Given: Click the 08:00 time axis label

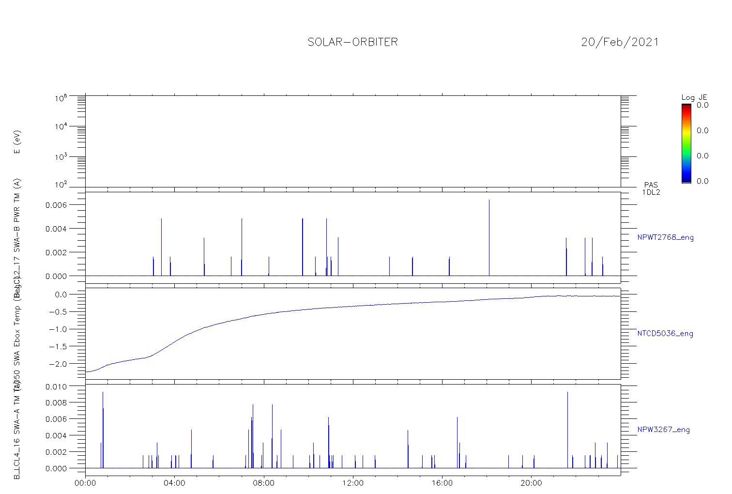Looking at the screenshot, I should pyautogui.click(x=264, y=483).
